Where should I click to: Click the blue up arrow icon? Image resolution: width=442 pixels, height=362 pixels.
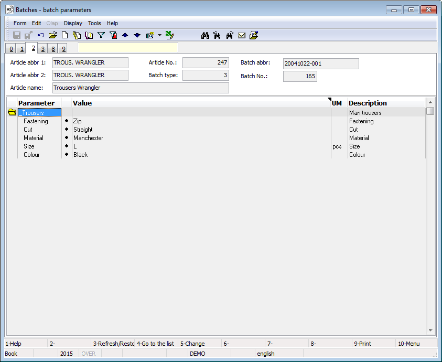tap(125, 35)
